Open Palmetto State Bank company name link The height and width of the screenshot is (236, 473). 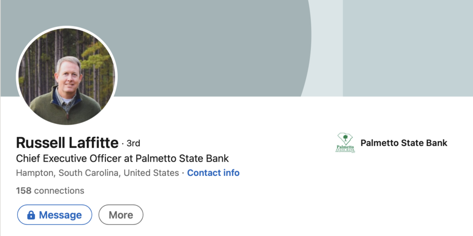coord(404,143)
